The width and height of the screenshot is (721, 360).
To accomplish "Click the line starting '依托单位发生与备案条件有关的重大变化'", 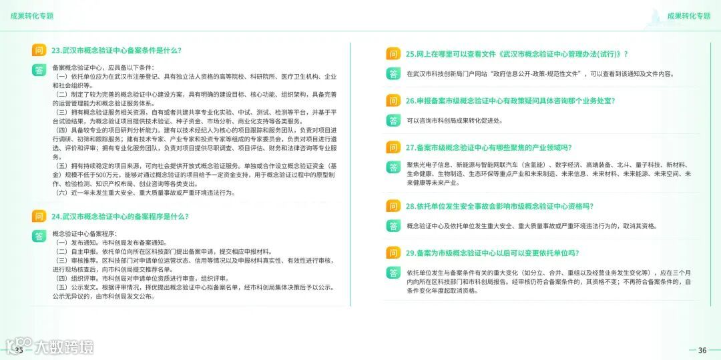I will point(549,272).
